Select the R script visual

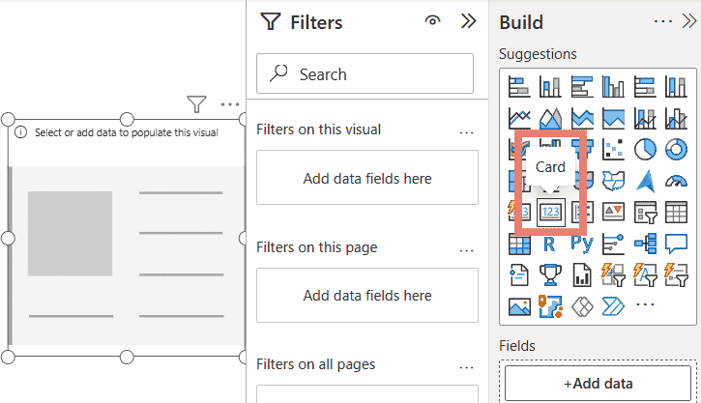[549, 244]
